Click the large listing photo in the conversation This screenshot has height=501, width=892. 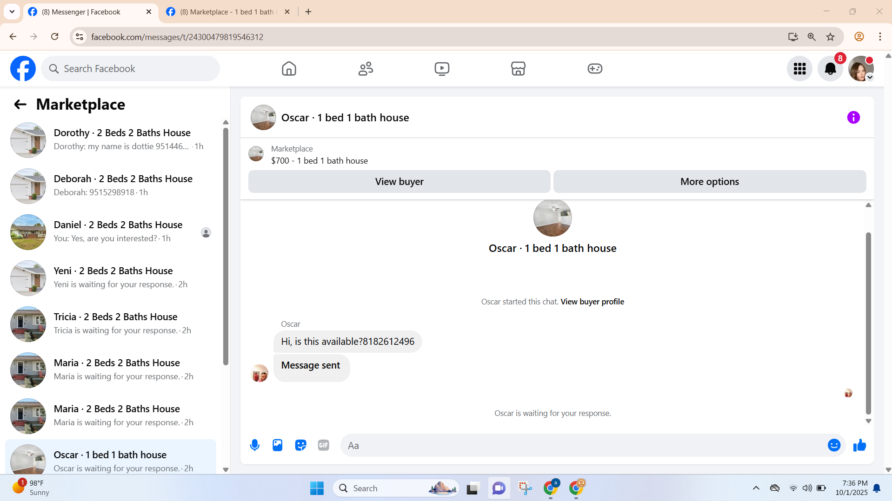click(x=553, y=218)
